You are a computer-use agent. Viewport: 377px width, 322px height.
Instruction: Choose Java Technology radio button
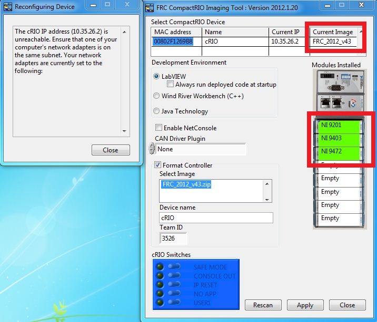[x=156, y=111]
